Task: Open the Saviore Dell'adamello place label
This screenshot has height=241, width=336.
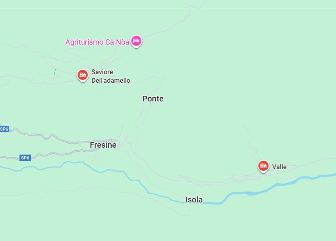Action: pyautogui.click(x=111, y=76)
